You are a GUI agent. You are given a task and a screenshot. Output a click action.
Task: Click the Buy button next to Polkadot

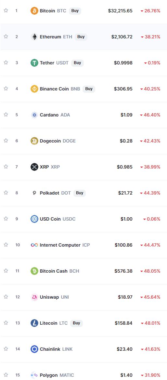[x=80, y=193]
